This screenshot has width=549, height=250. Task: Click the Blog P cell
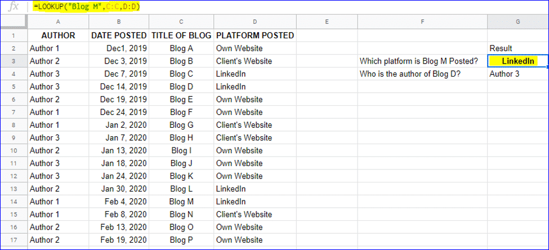tap(181, 240)
